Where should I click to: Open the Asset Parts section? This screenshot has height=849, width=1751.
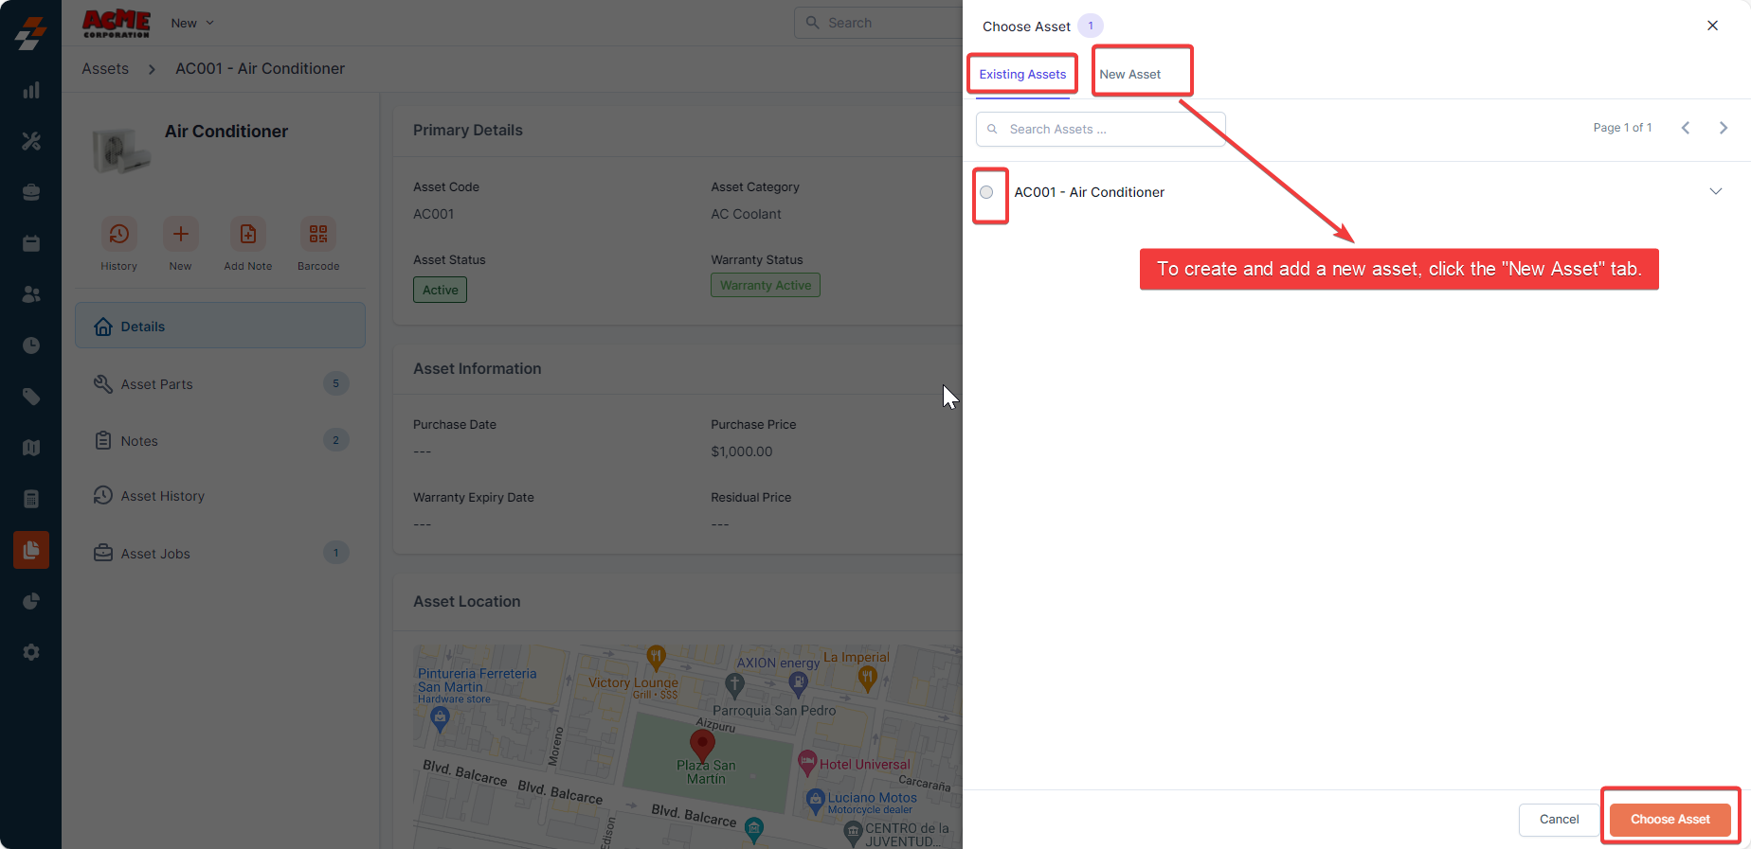pos(220,383)
